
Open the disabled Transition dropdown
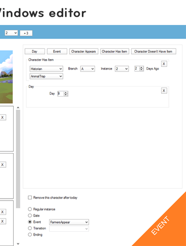pyautogui.click(x=69, y=228)
